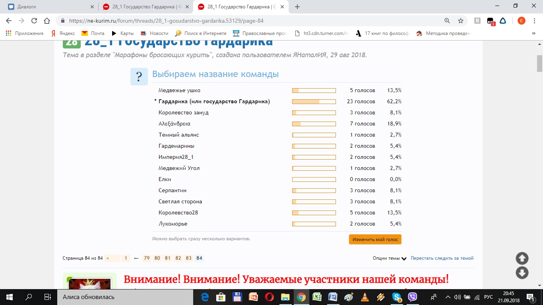Image resolution: width=543 pixels, height=305 pixels.
Task: Open the Приложения bookmarks shortcut
Action: pos(25,33)
